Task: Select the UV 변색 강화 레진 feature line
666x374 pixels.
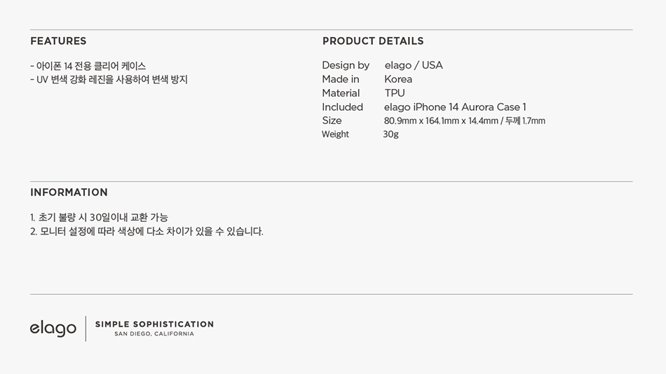Action: pos(109,80)
